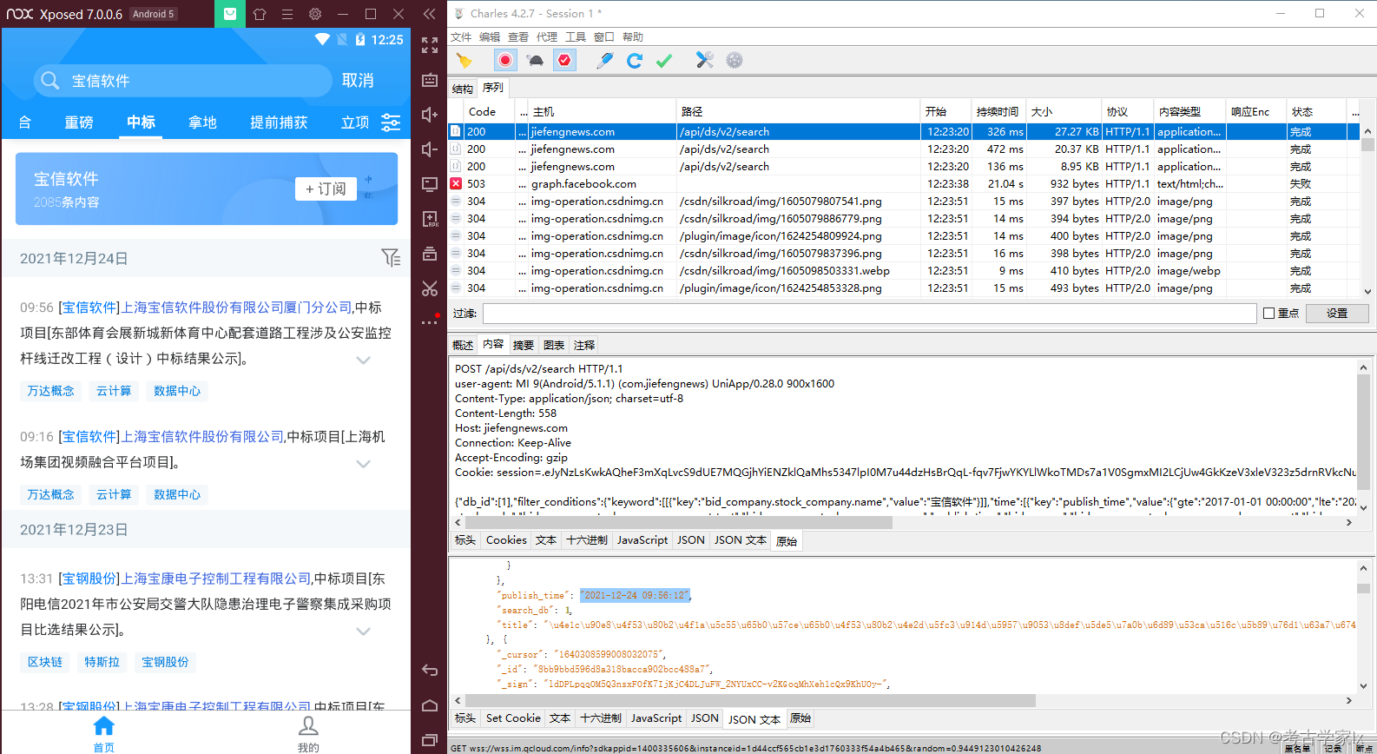Select the 提前捕获 tab in the app

coord(279,122)
